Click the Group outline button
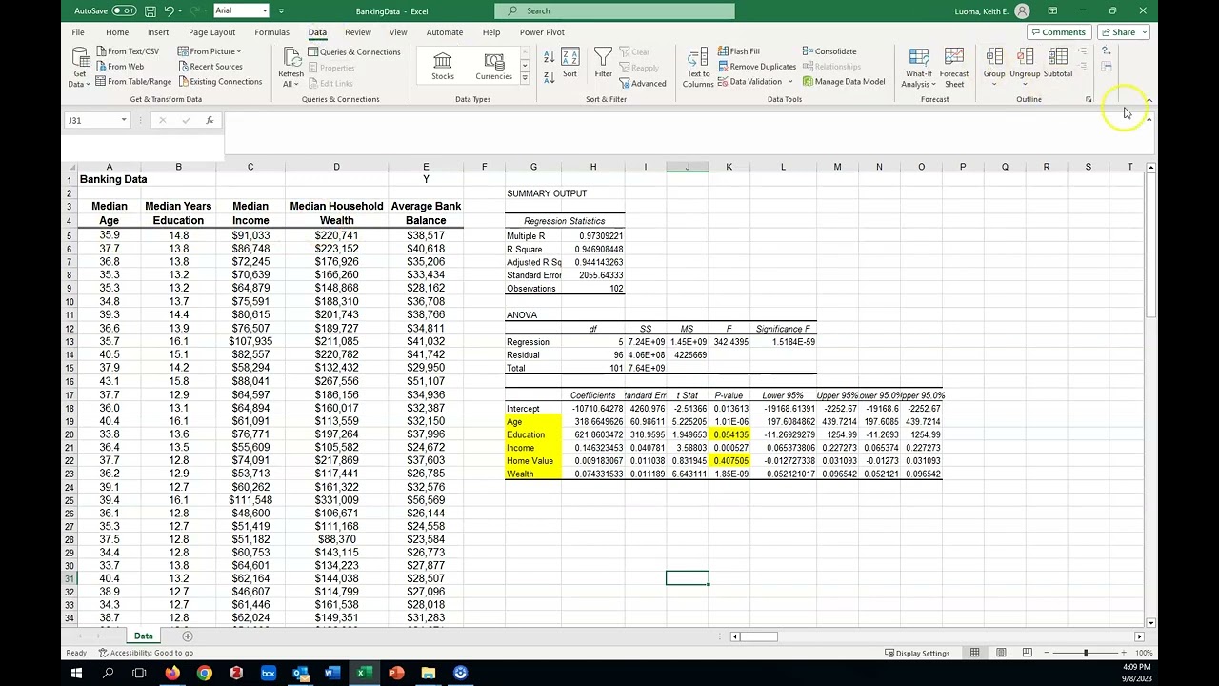Screen dimensions: 1219x686 [994, 67]
